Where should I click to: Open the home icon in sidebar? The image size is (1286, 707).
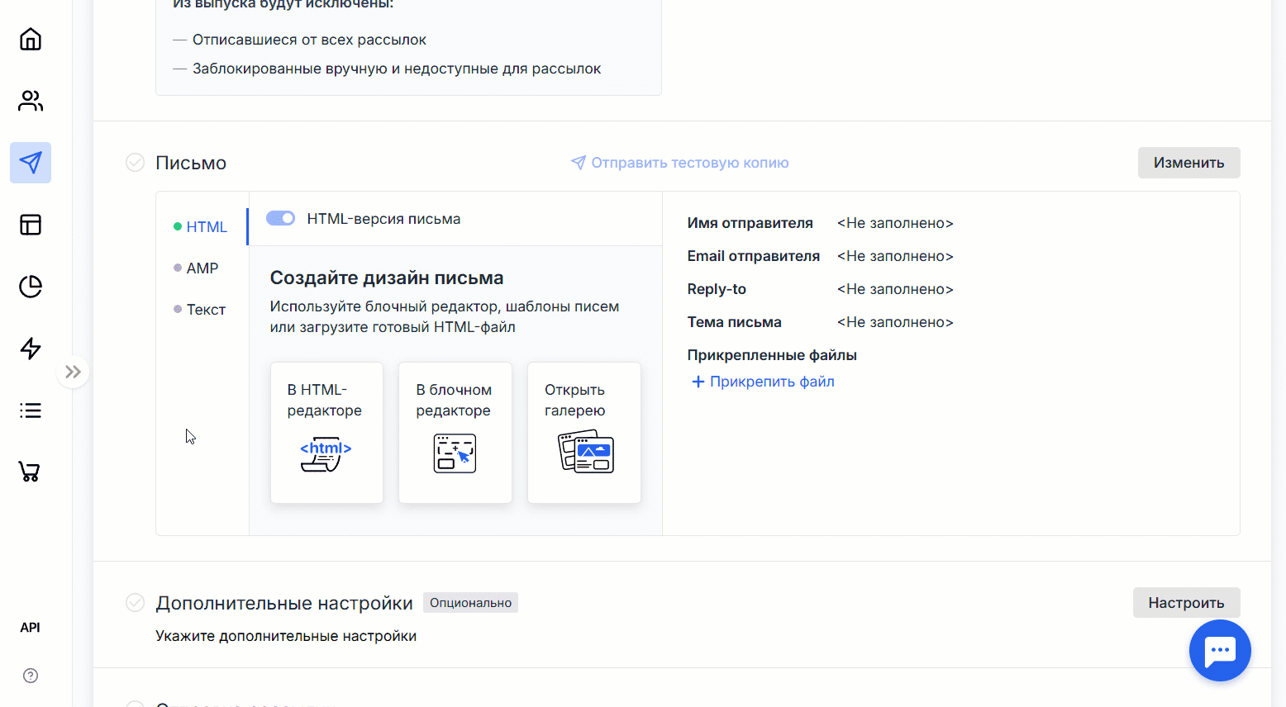[x=31, y=39]
